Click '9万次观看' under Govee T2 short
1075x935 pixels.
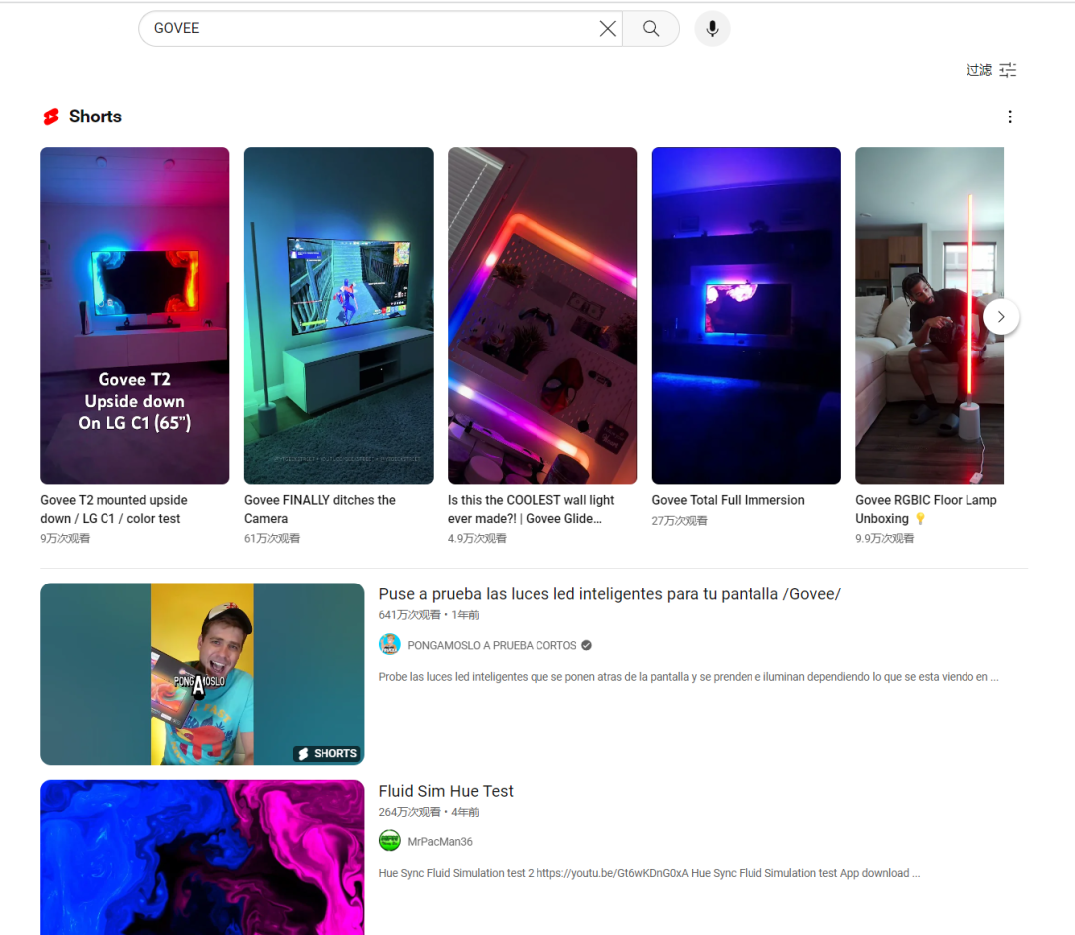[x=65, y=539]
